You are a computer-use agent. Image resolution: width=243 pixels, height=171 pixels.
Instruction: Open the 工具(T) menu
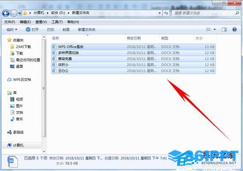click(57, 22)
